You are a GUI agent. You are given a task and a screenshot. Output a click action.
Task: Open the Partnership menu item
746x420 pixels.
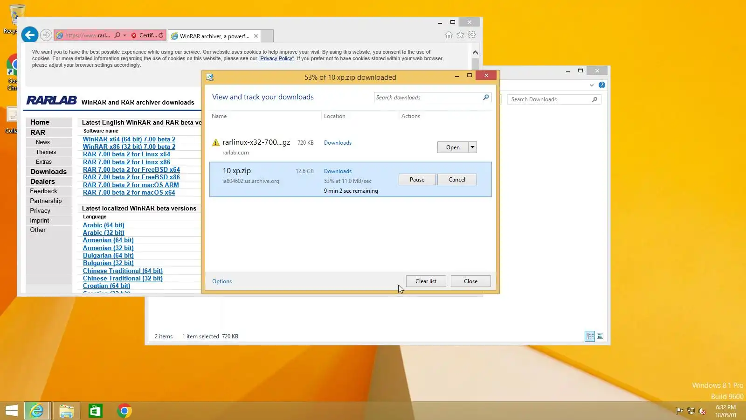[x=46, y=201]
